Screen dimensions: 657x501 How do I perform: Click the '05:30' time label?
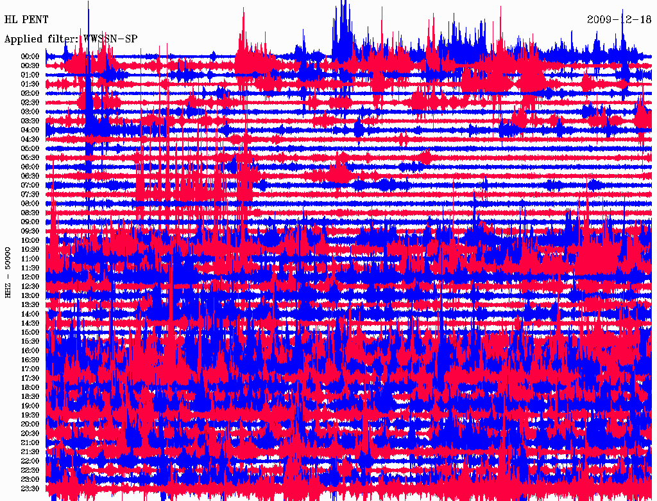[x=30, y=158]
